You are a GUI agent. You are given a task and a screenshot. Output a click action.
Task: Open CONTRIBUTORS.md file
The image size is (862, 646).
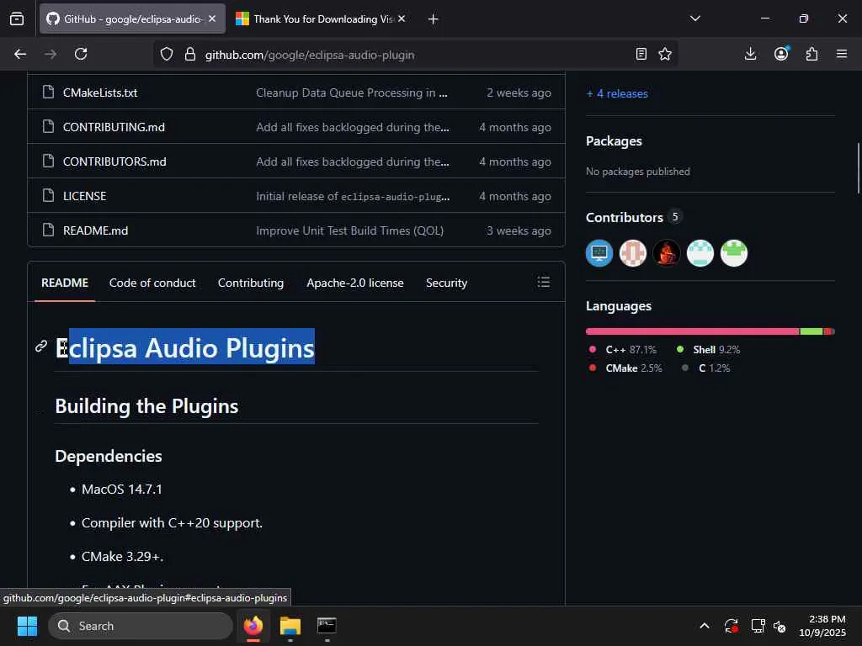pos(114,161)
